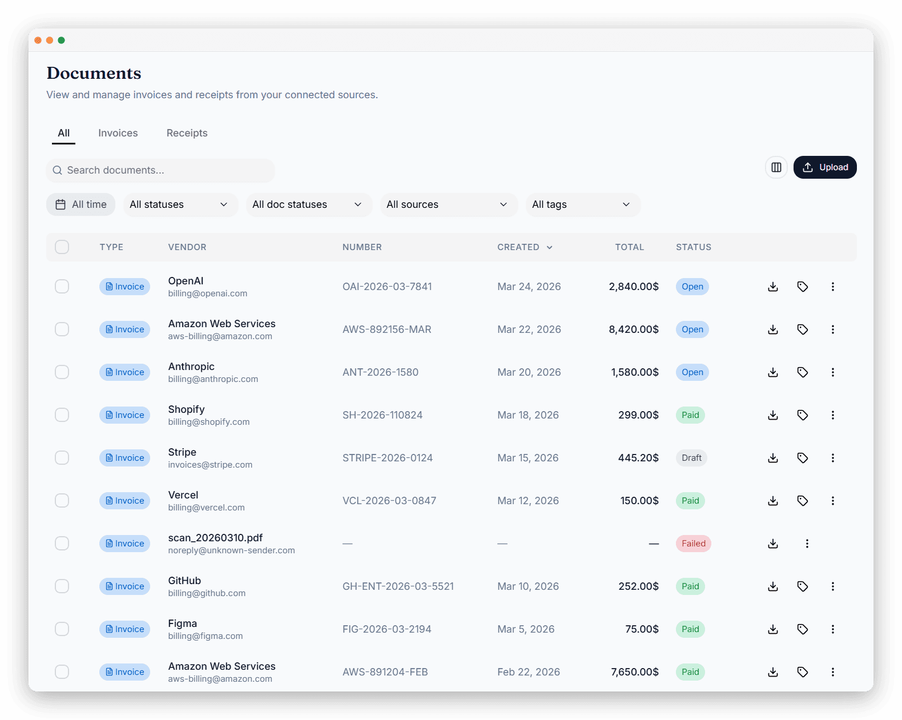
Task: Click the Draft status badge for Stripe
Action: tap(692, 458)
